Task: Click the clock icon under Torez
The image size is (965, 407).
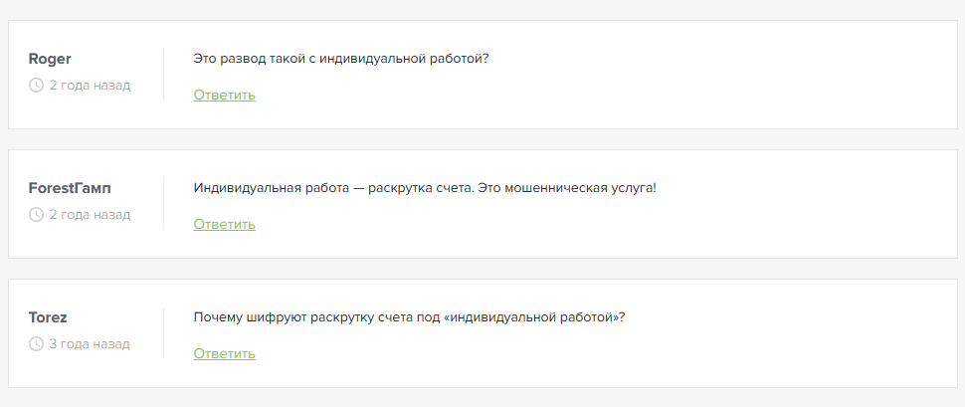Action: (37, 344)
